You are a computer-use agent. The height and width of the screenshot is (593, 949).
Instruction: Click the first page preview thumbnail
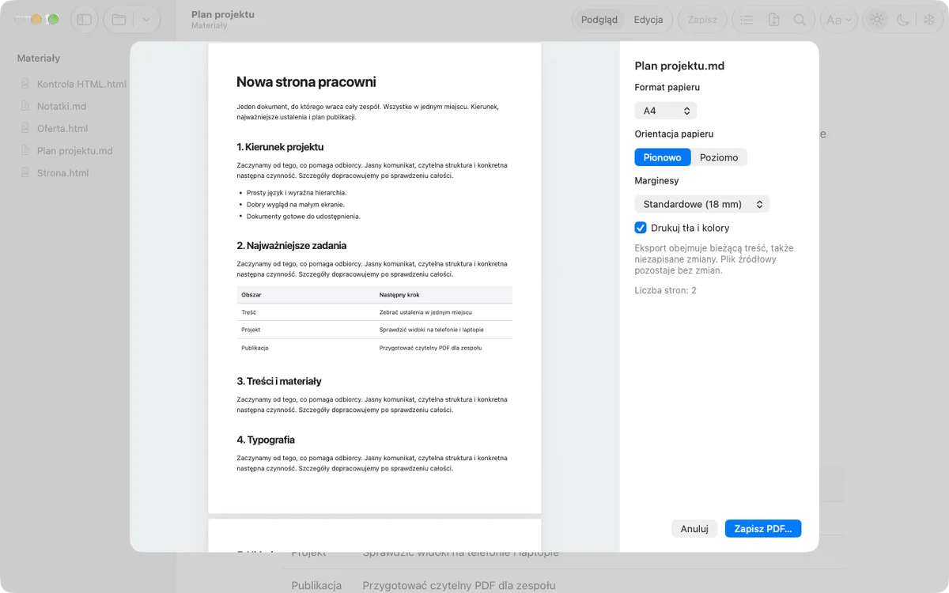(x=375, y=278)
